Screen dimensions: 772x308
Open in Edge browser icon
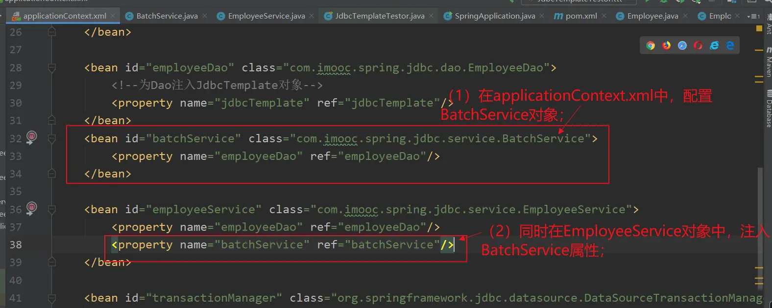point(730,45)
